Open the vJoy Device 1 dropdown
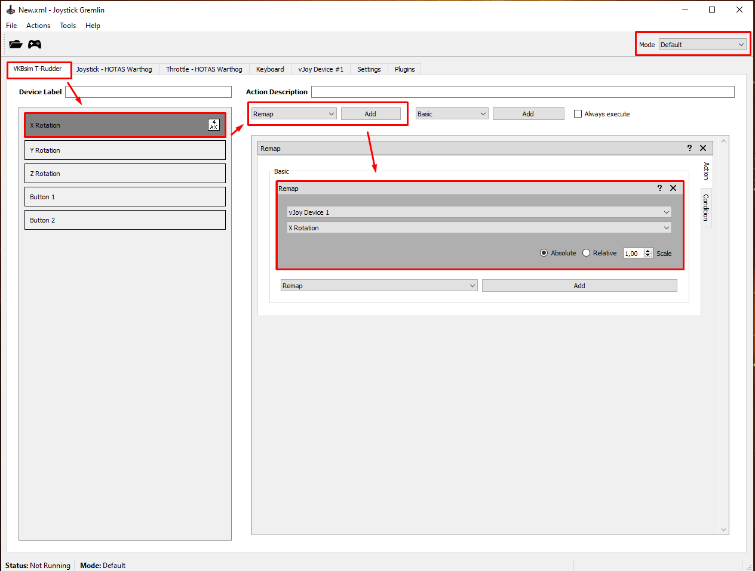 [479, 212]
